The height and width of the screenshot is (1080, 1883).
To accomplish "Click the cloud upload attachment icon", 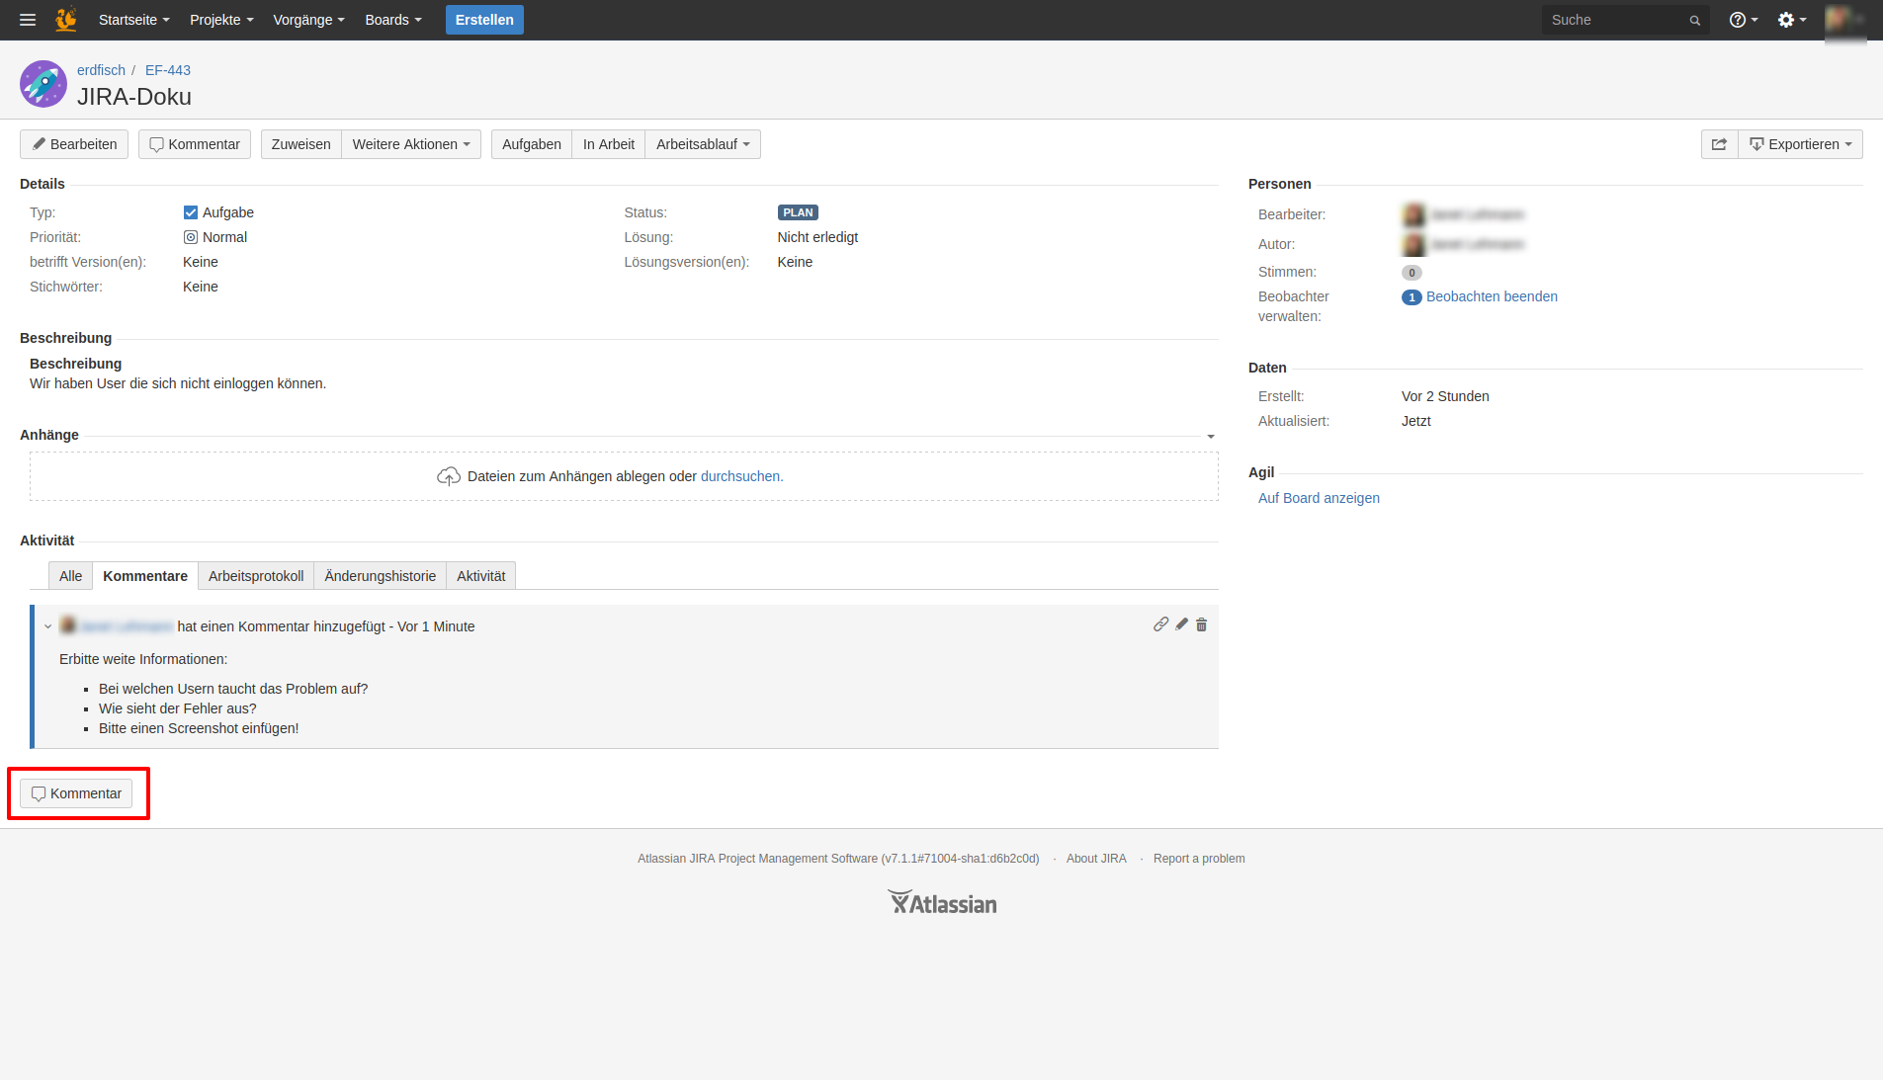I will (449, 476).
